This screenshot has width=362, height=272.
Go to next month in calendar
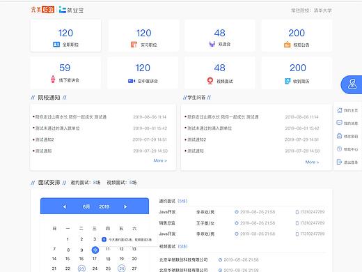(125, 206)
